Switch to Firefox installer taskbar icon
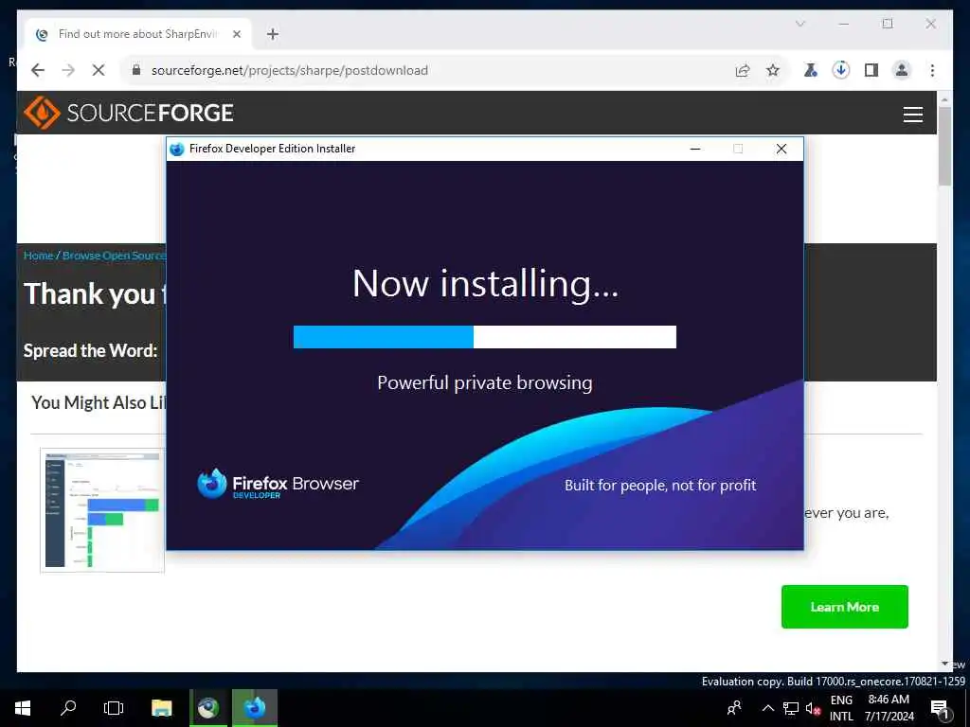The height and width of the screenshot is (727, 970). tap(254, 708)
